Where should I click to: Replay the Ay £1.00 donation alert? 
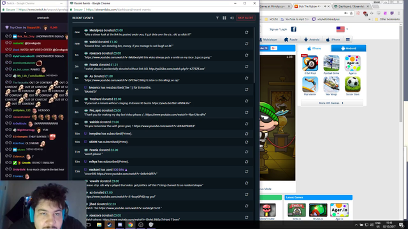[247, 78]
